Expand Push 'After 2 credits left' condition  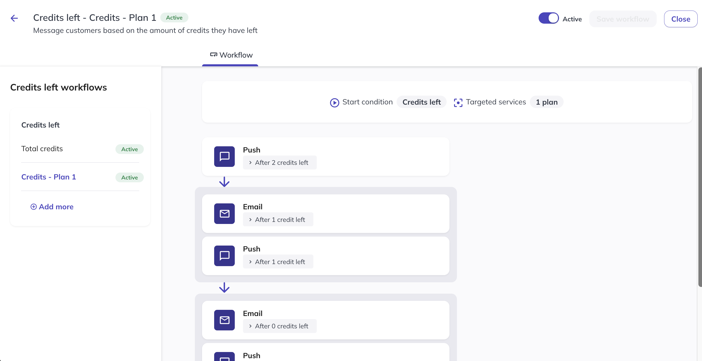click(280, 163)
